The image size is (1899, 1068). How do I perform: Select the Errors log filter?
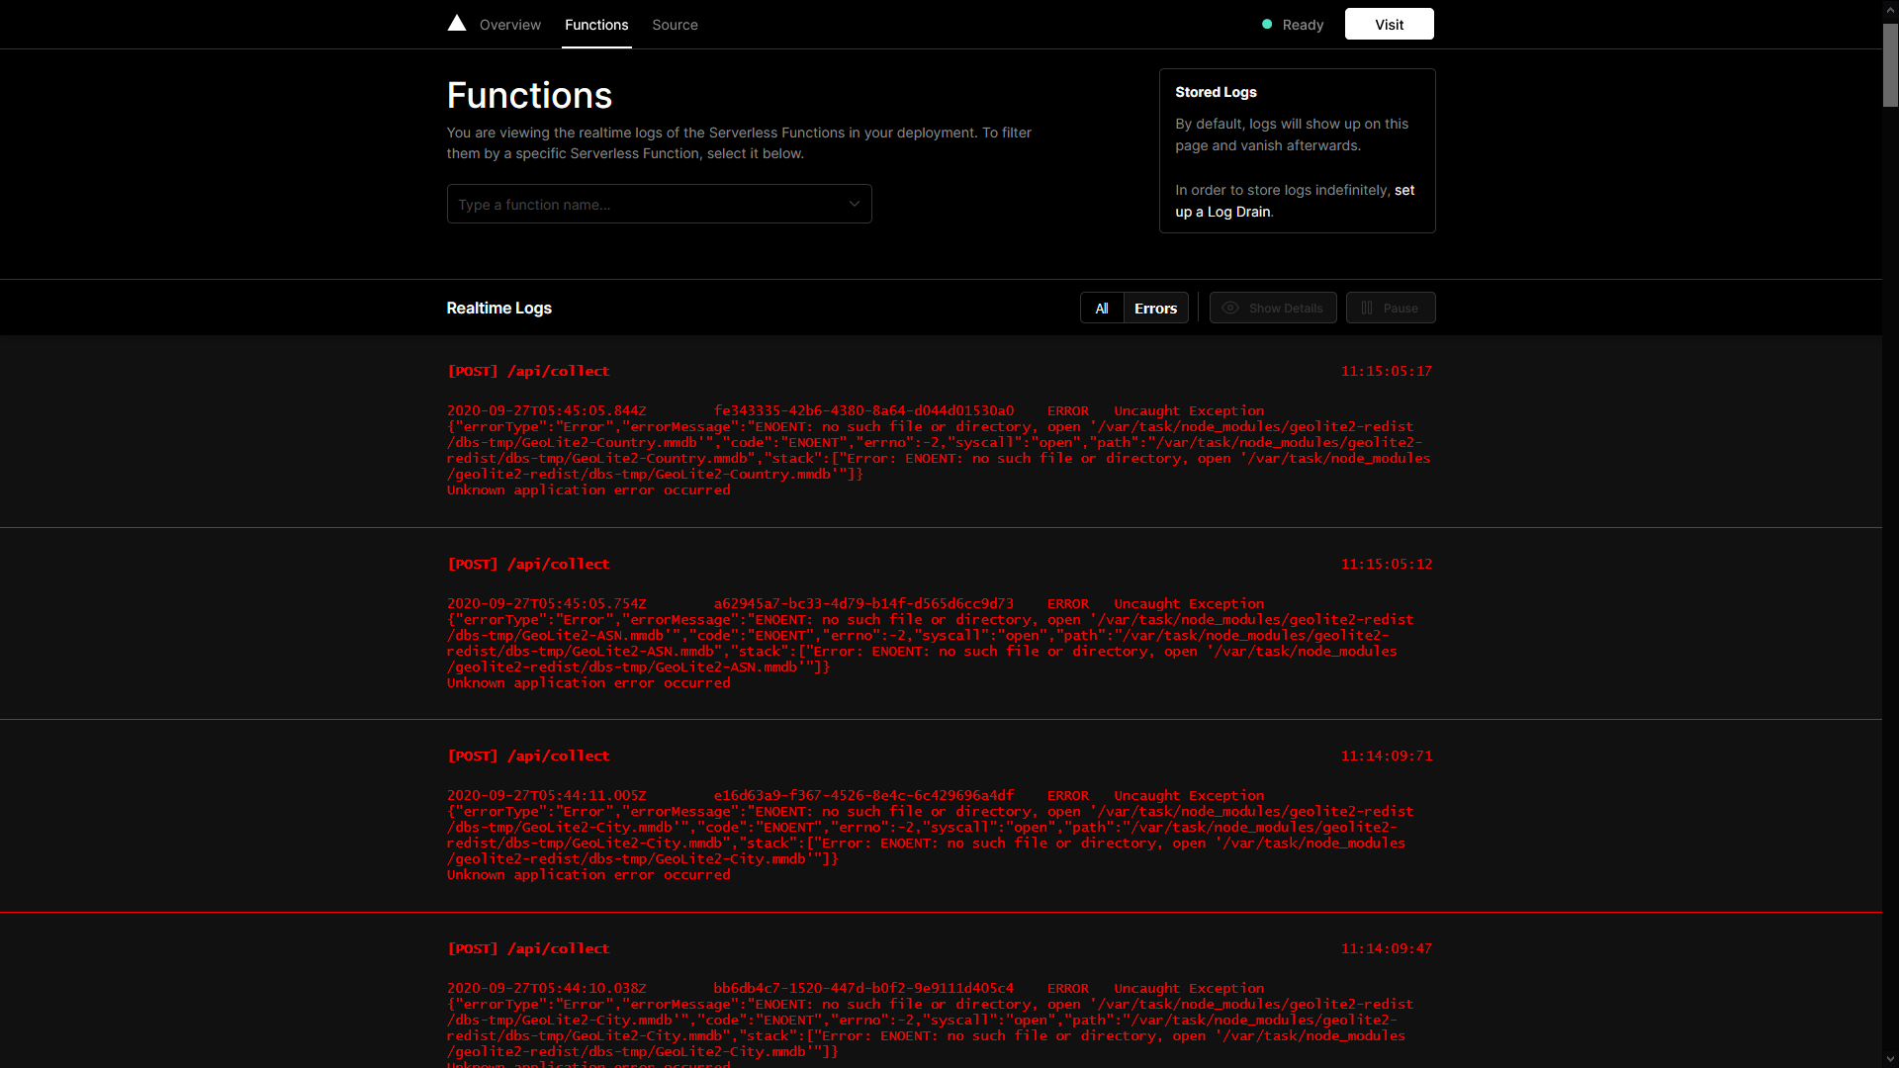point(1154,308)
